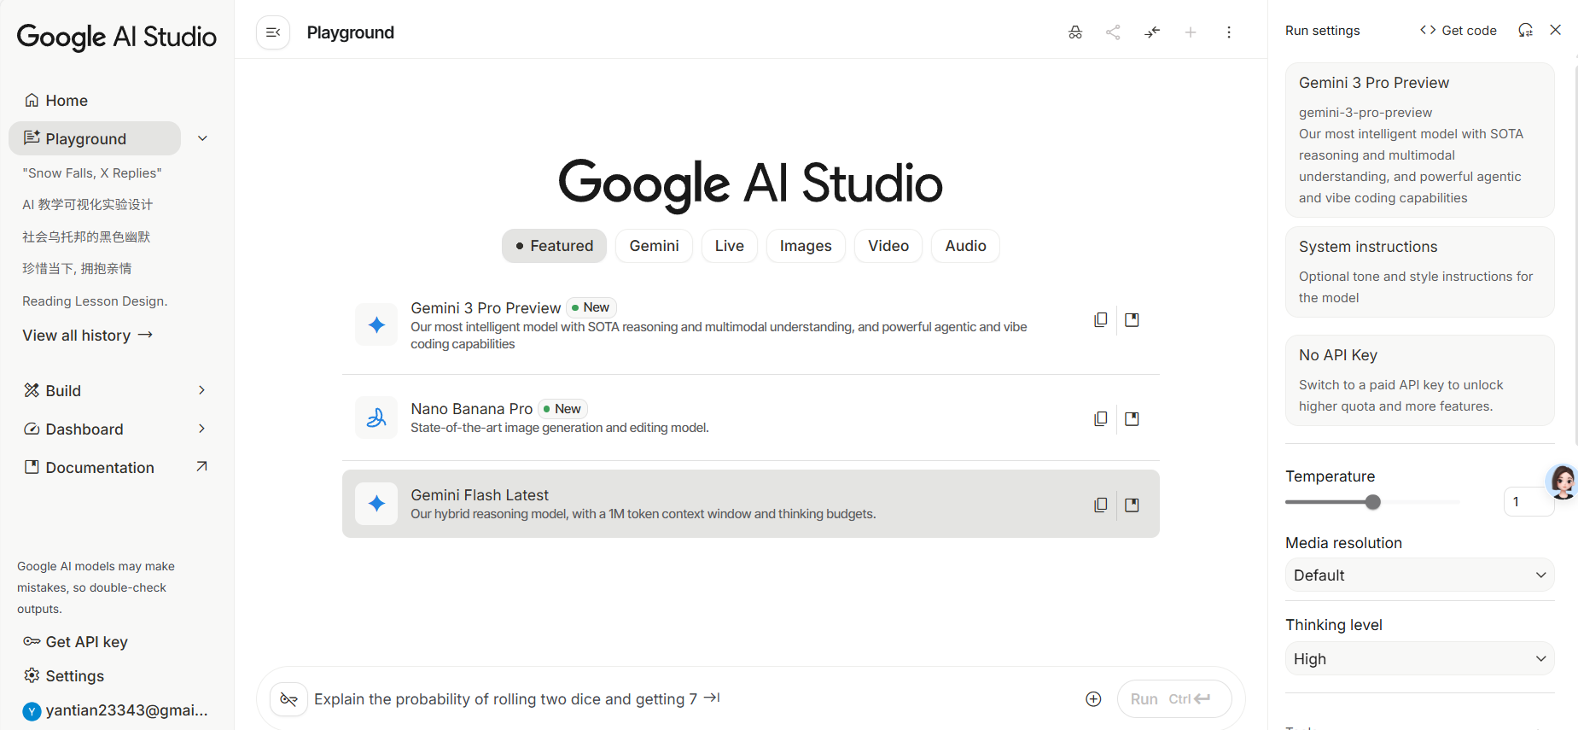Switch to the Images tab
Screen dimensions: 1578x730
[x=805, y=246]
